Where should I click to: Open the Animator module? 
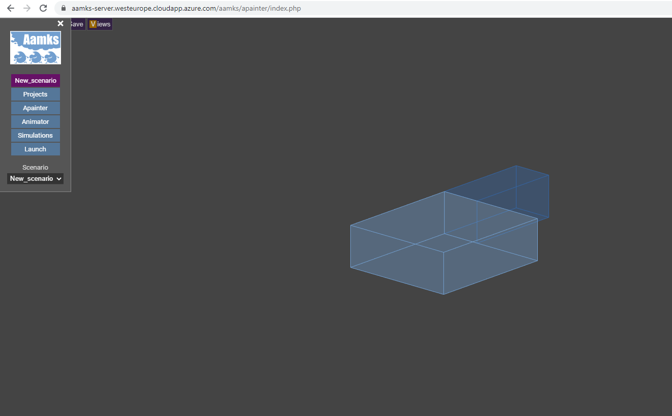point(36,122)
